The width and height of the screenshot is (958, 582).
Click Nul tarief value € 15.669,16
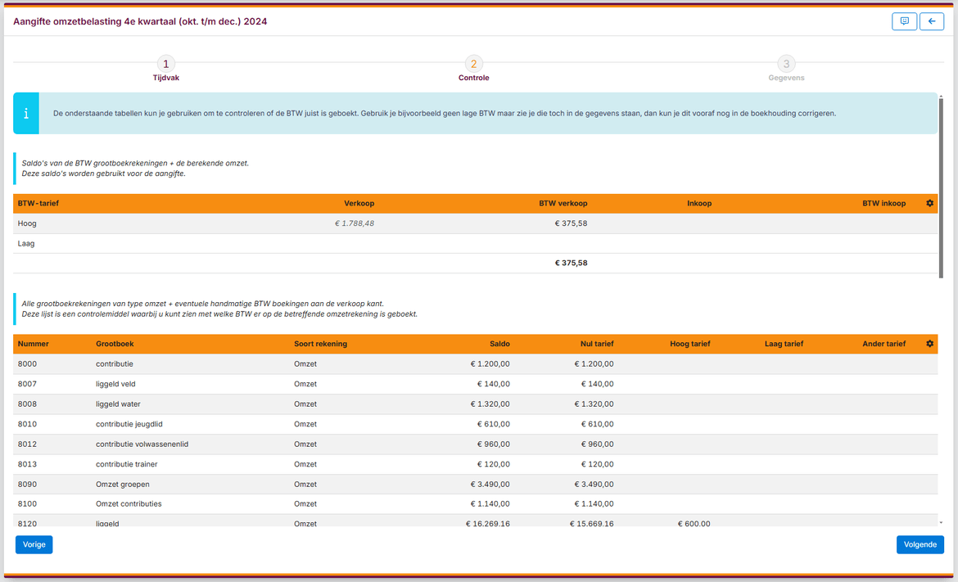point(591,523)
